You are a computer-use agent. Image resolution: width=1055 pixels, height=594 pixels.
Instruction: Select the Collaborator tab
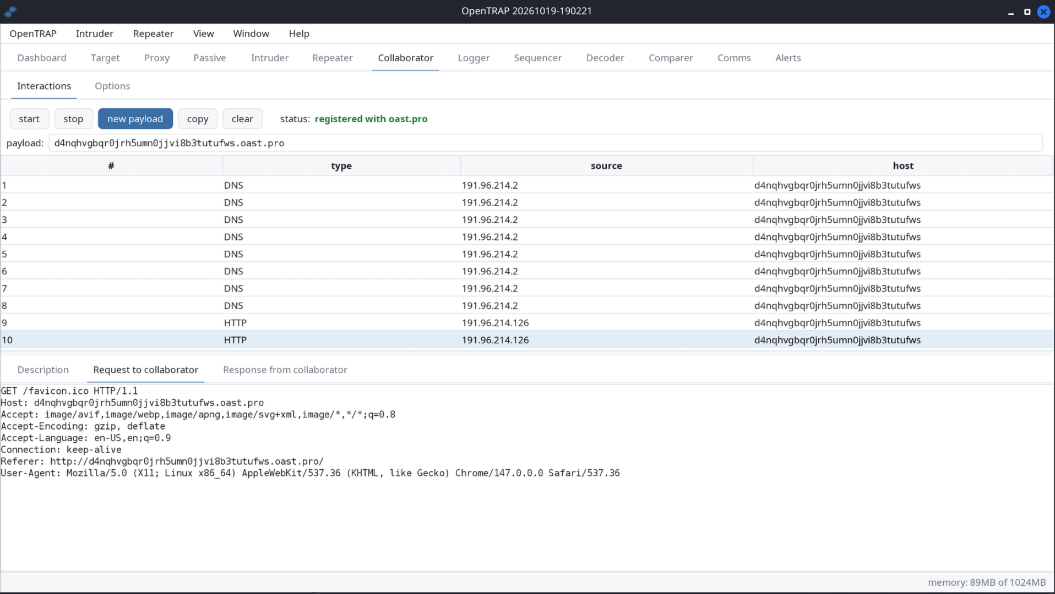click(406, 58)
